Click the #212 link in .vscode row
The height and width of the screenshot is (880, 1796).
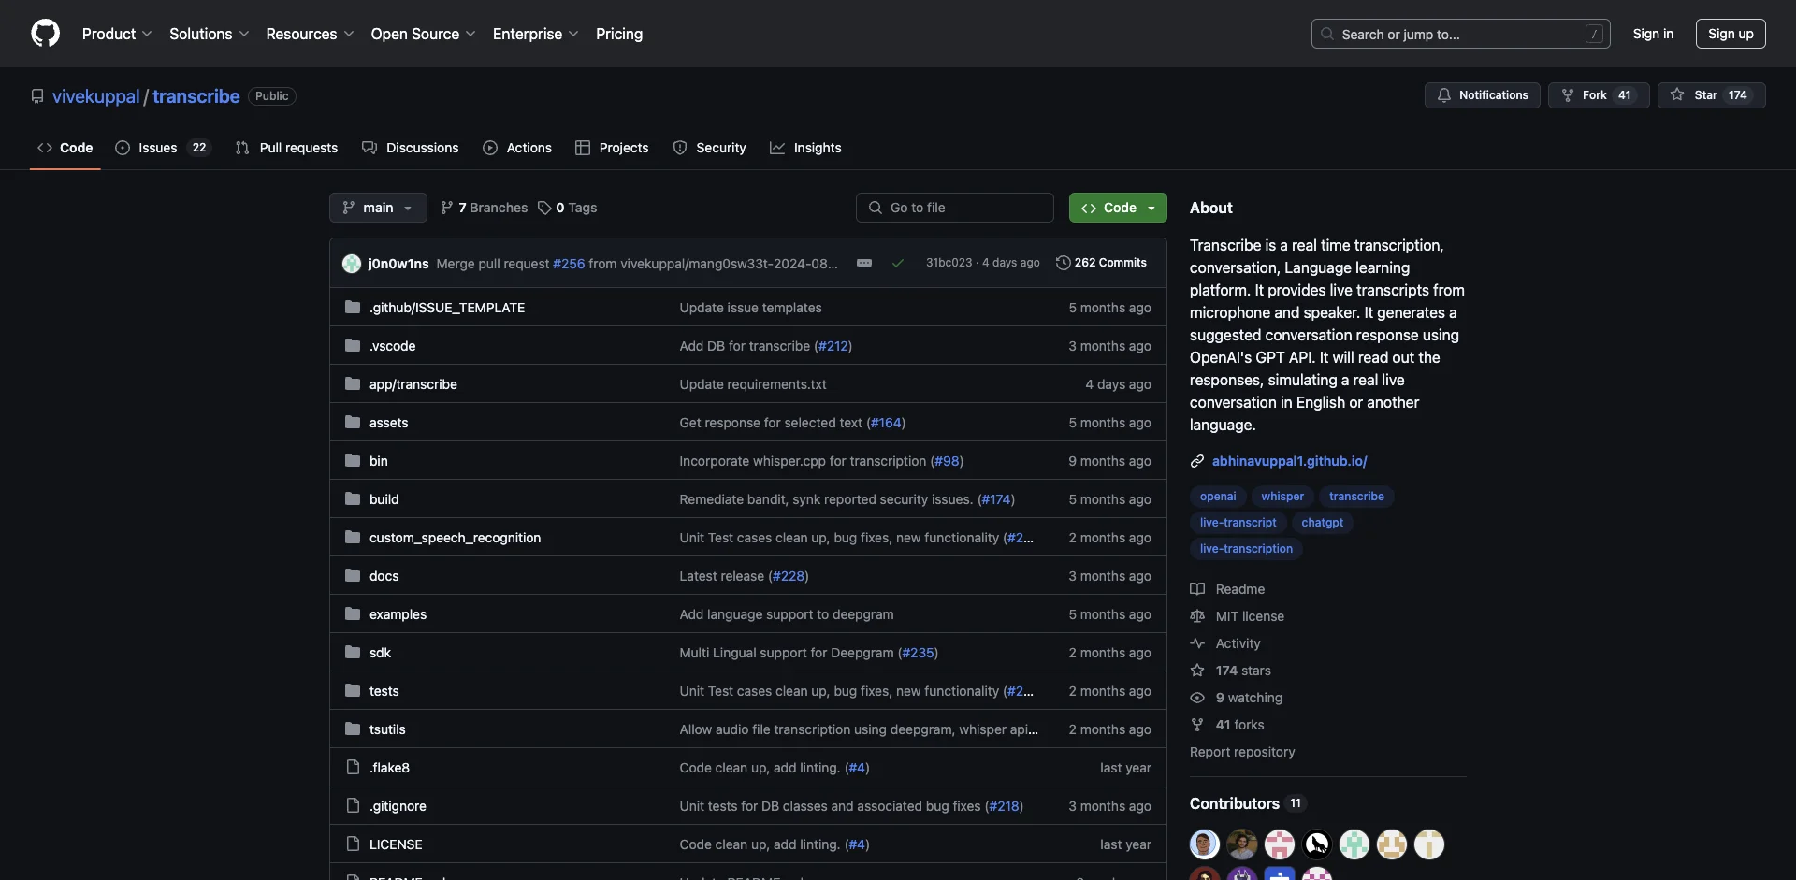833,346
